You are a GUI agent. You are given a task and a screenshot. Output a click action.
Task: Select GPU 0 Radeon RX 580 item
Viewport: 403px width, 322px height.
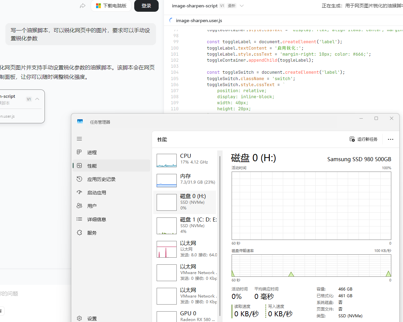click(x=185, y=316)
